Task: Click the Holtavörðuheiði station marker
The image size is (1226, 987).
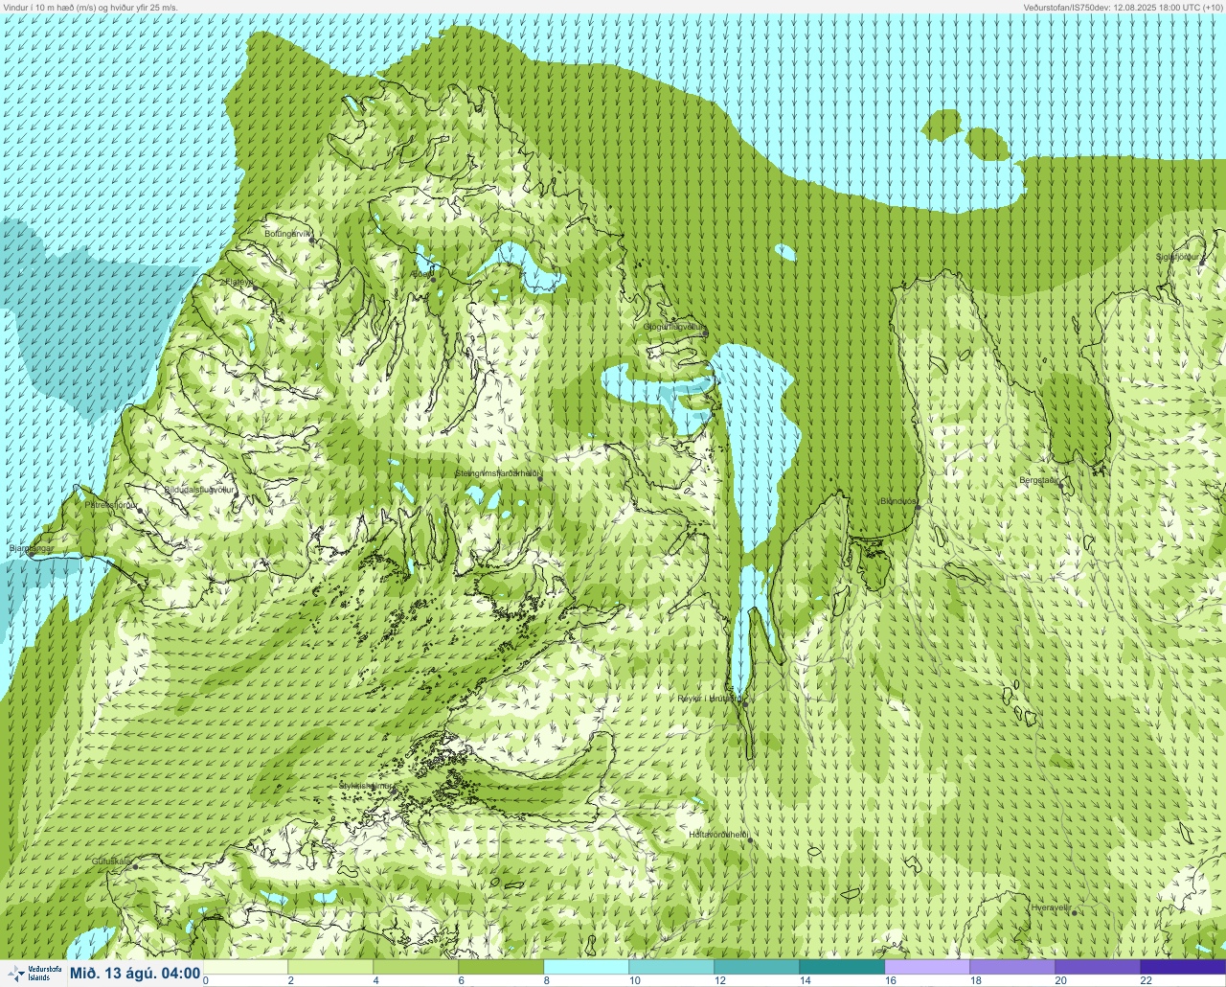Action: click(750, 840)
